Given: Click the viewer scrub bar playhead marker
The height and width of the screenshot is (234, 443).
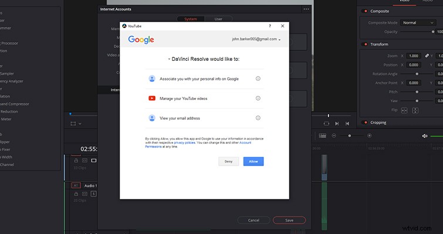Looking at the screenshot, I should (329, 115).
